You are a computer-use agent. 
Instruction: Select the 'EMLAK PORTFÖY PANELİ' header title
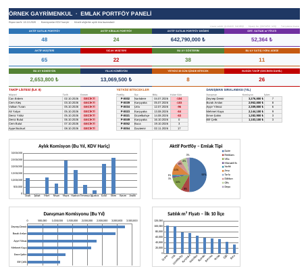[x=116, y=14]
